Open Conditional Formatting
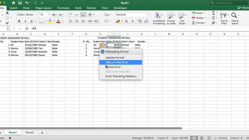249x140 pixels. point(159,19)
